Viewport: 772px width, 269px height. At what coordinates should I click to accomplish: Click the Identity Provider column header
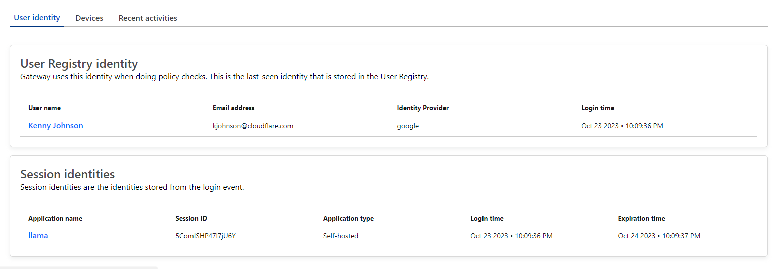[423, 108]
